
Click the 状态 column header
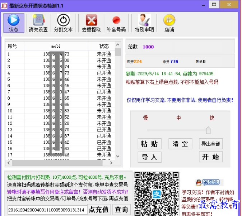(x=102, y=46)
